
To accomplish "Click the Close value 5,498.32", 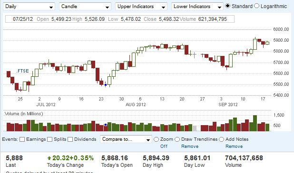I will click(169, 19).
